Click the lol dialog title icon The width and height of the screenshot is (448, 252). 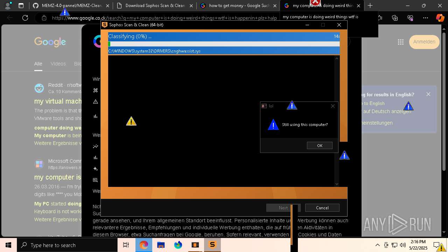click(264, 106)
